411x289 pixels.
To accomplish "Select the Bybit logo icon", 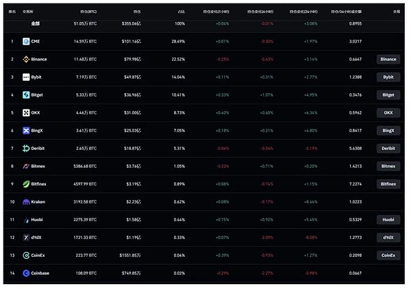I will [26, 77].
